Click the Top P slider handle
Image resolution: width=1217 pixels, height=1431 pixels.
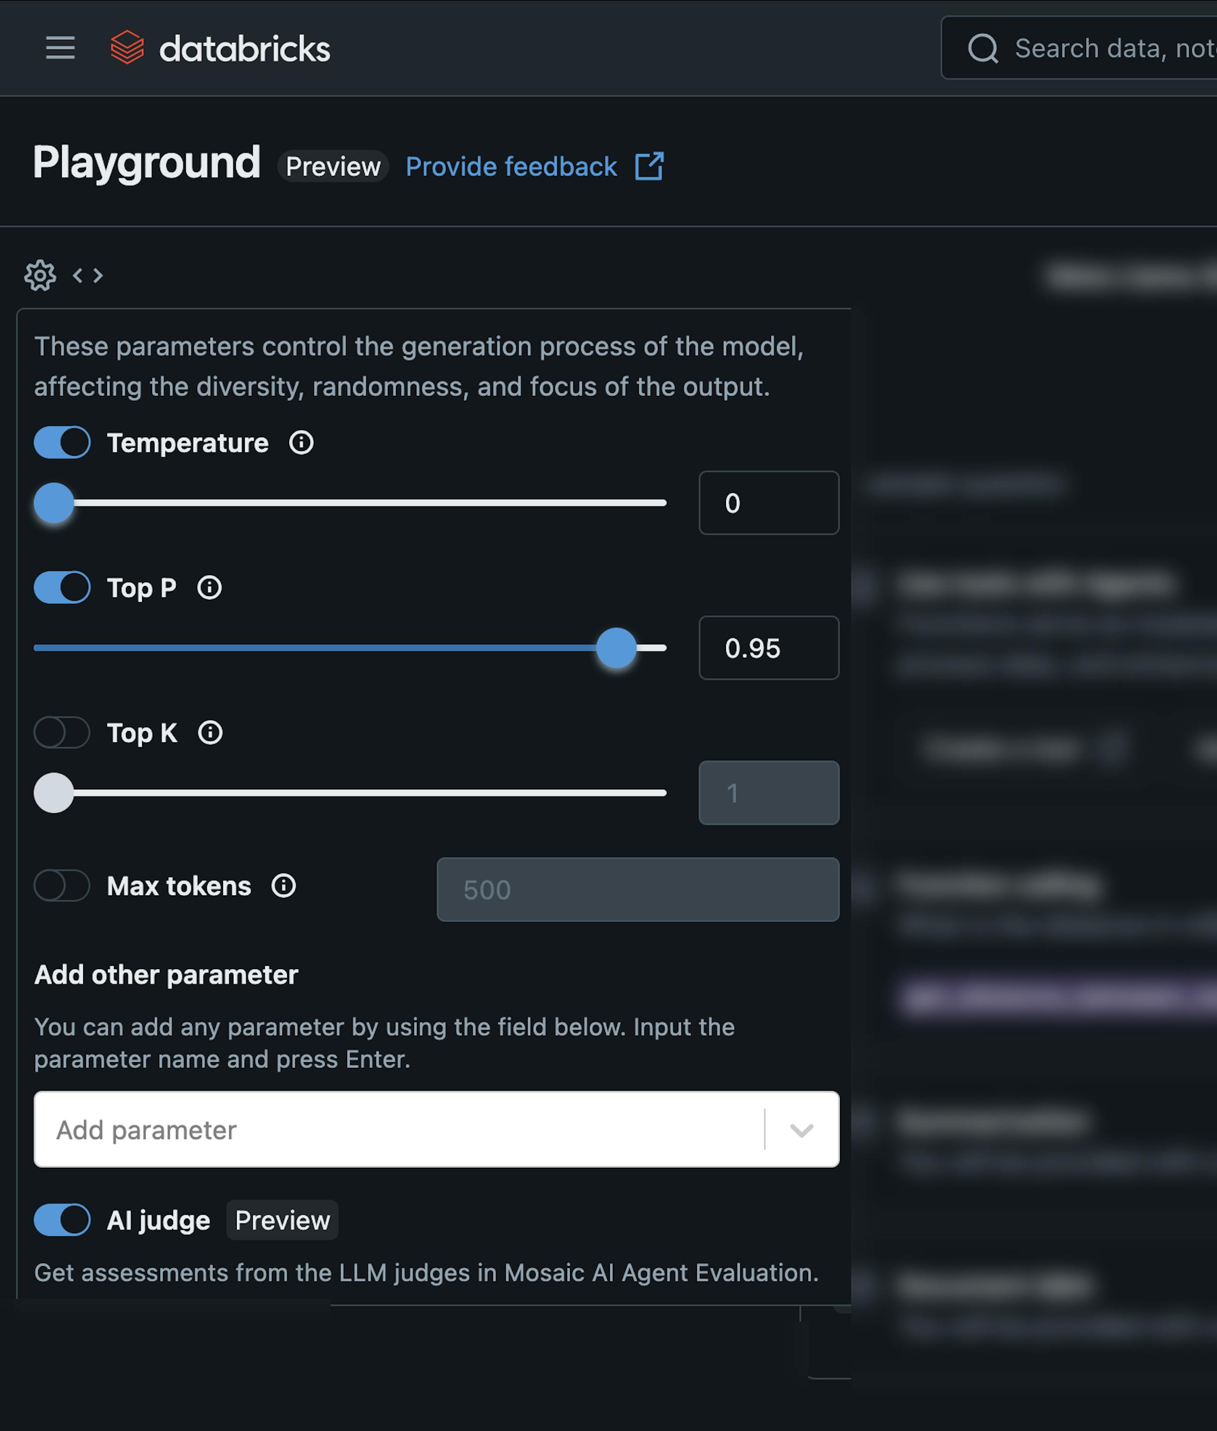pyautogui.click(x=616, y=648)
